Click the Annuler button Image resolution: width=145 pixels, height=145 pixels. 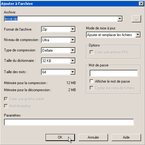(x=93, y=137)
